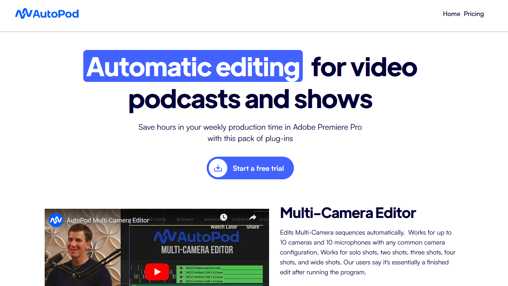Viewport: 508px width, 286px height.
Task: Click the AutoPod channel avatar on video
Action: 56,220
